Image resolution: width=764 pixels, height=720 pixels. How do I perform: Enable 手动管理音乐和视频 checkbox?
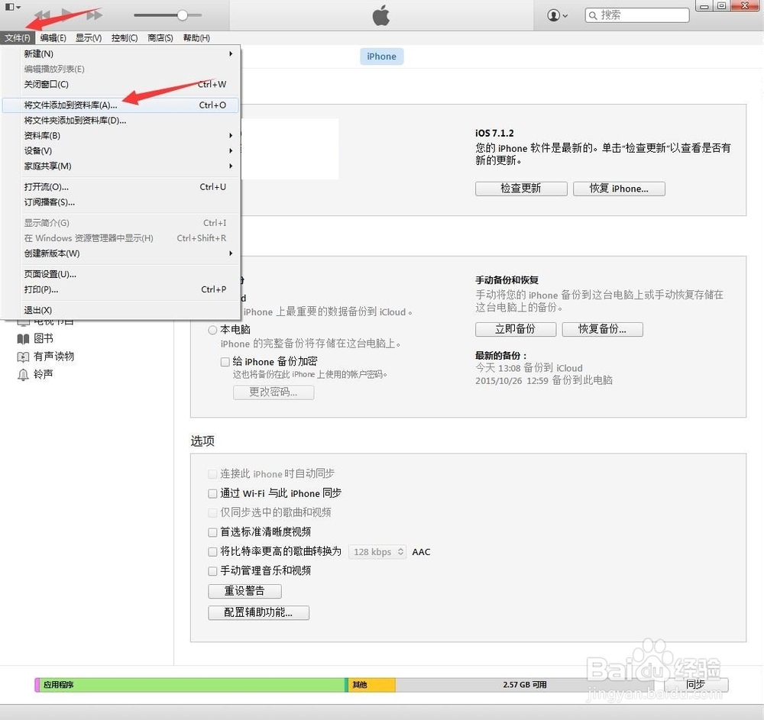pos(212,571)
